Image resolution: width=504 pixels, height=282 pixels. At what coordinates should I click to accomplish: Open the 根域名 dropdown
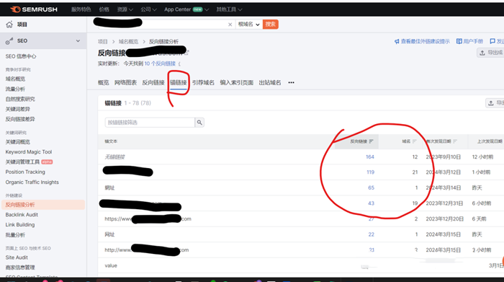(x=248, y=25)
